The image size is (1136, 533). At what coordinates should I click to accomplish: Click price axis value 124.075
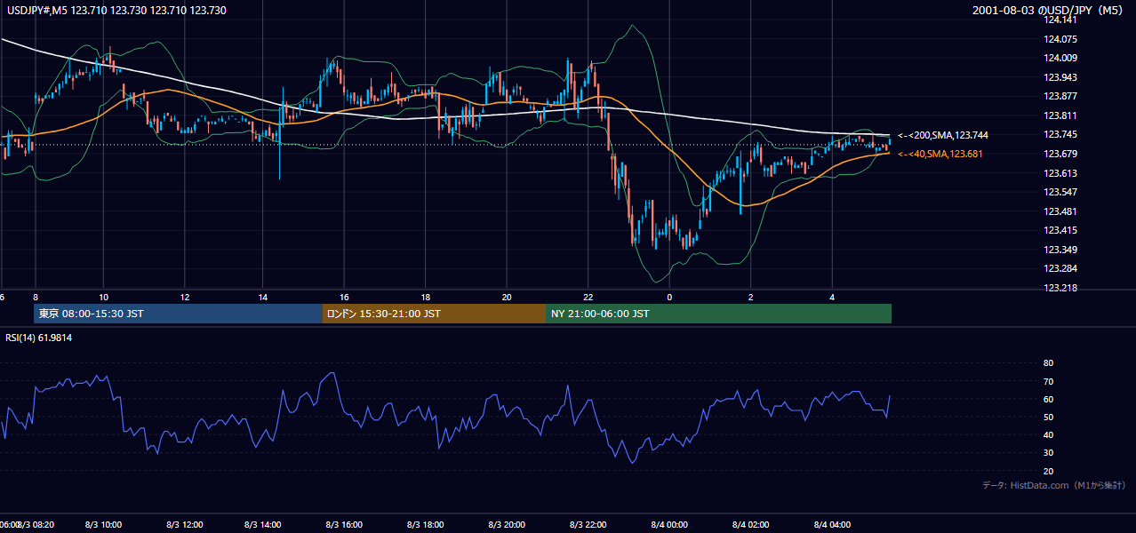tap(1062, 39)
